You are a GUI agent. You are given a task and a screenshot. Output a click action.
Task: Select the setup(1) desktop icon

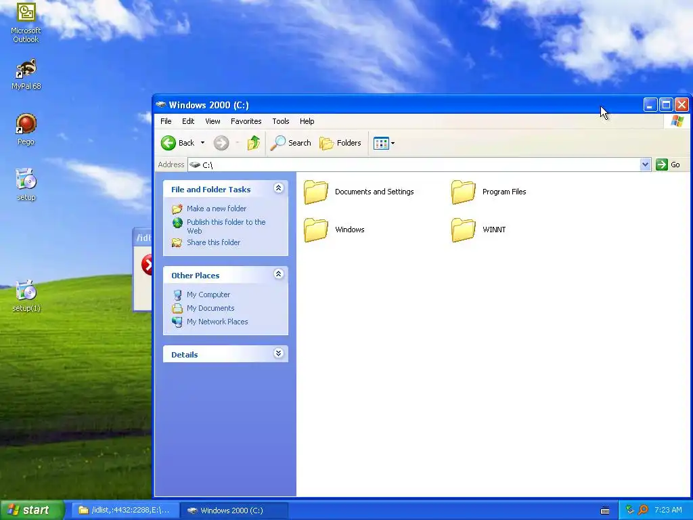(x=26, y=296)
